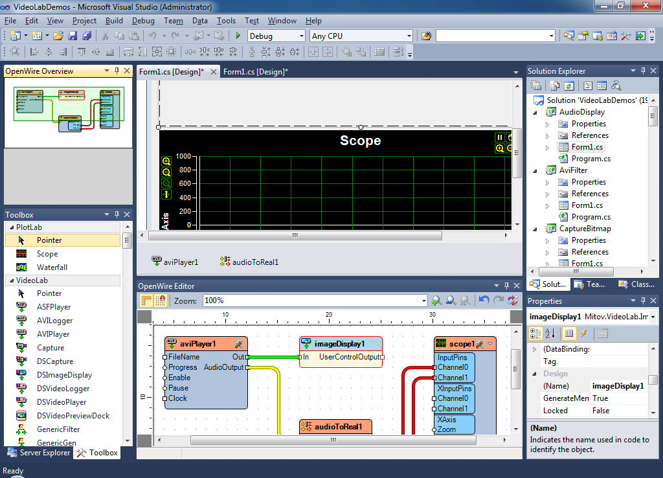This screenshot has height=478, width=663.
Task: Click the aviPlayer1 tools wrench icon
Action: [x=238, y=344]
